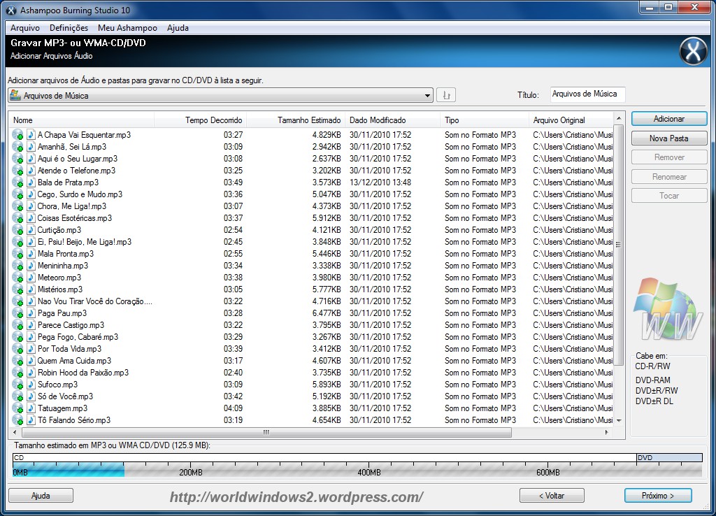Click scroll-up arrow of the file list
This screenshot has width=716, height=516.
[x=619, y=117]
